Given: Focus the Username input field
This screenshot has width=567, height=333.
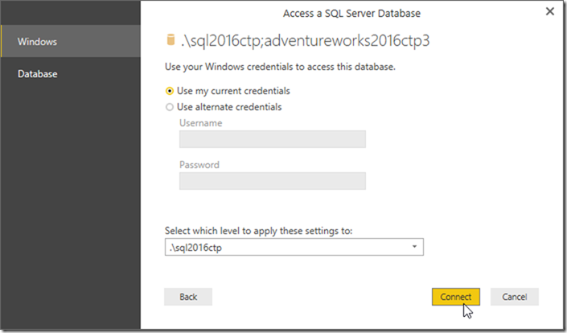Looking at the screenshot, I should point(273,139).
